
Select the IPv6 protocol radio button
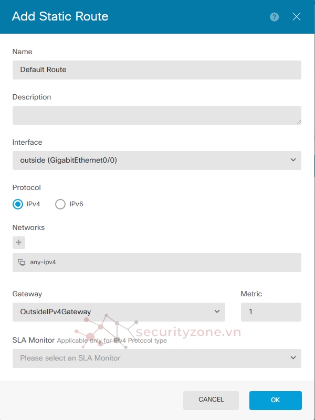tap(60, 204)
